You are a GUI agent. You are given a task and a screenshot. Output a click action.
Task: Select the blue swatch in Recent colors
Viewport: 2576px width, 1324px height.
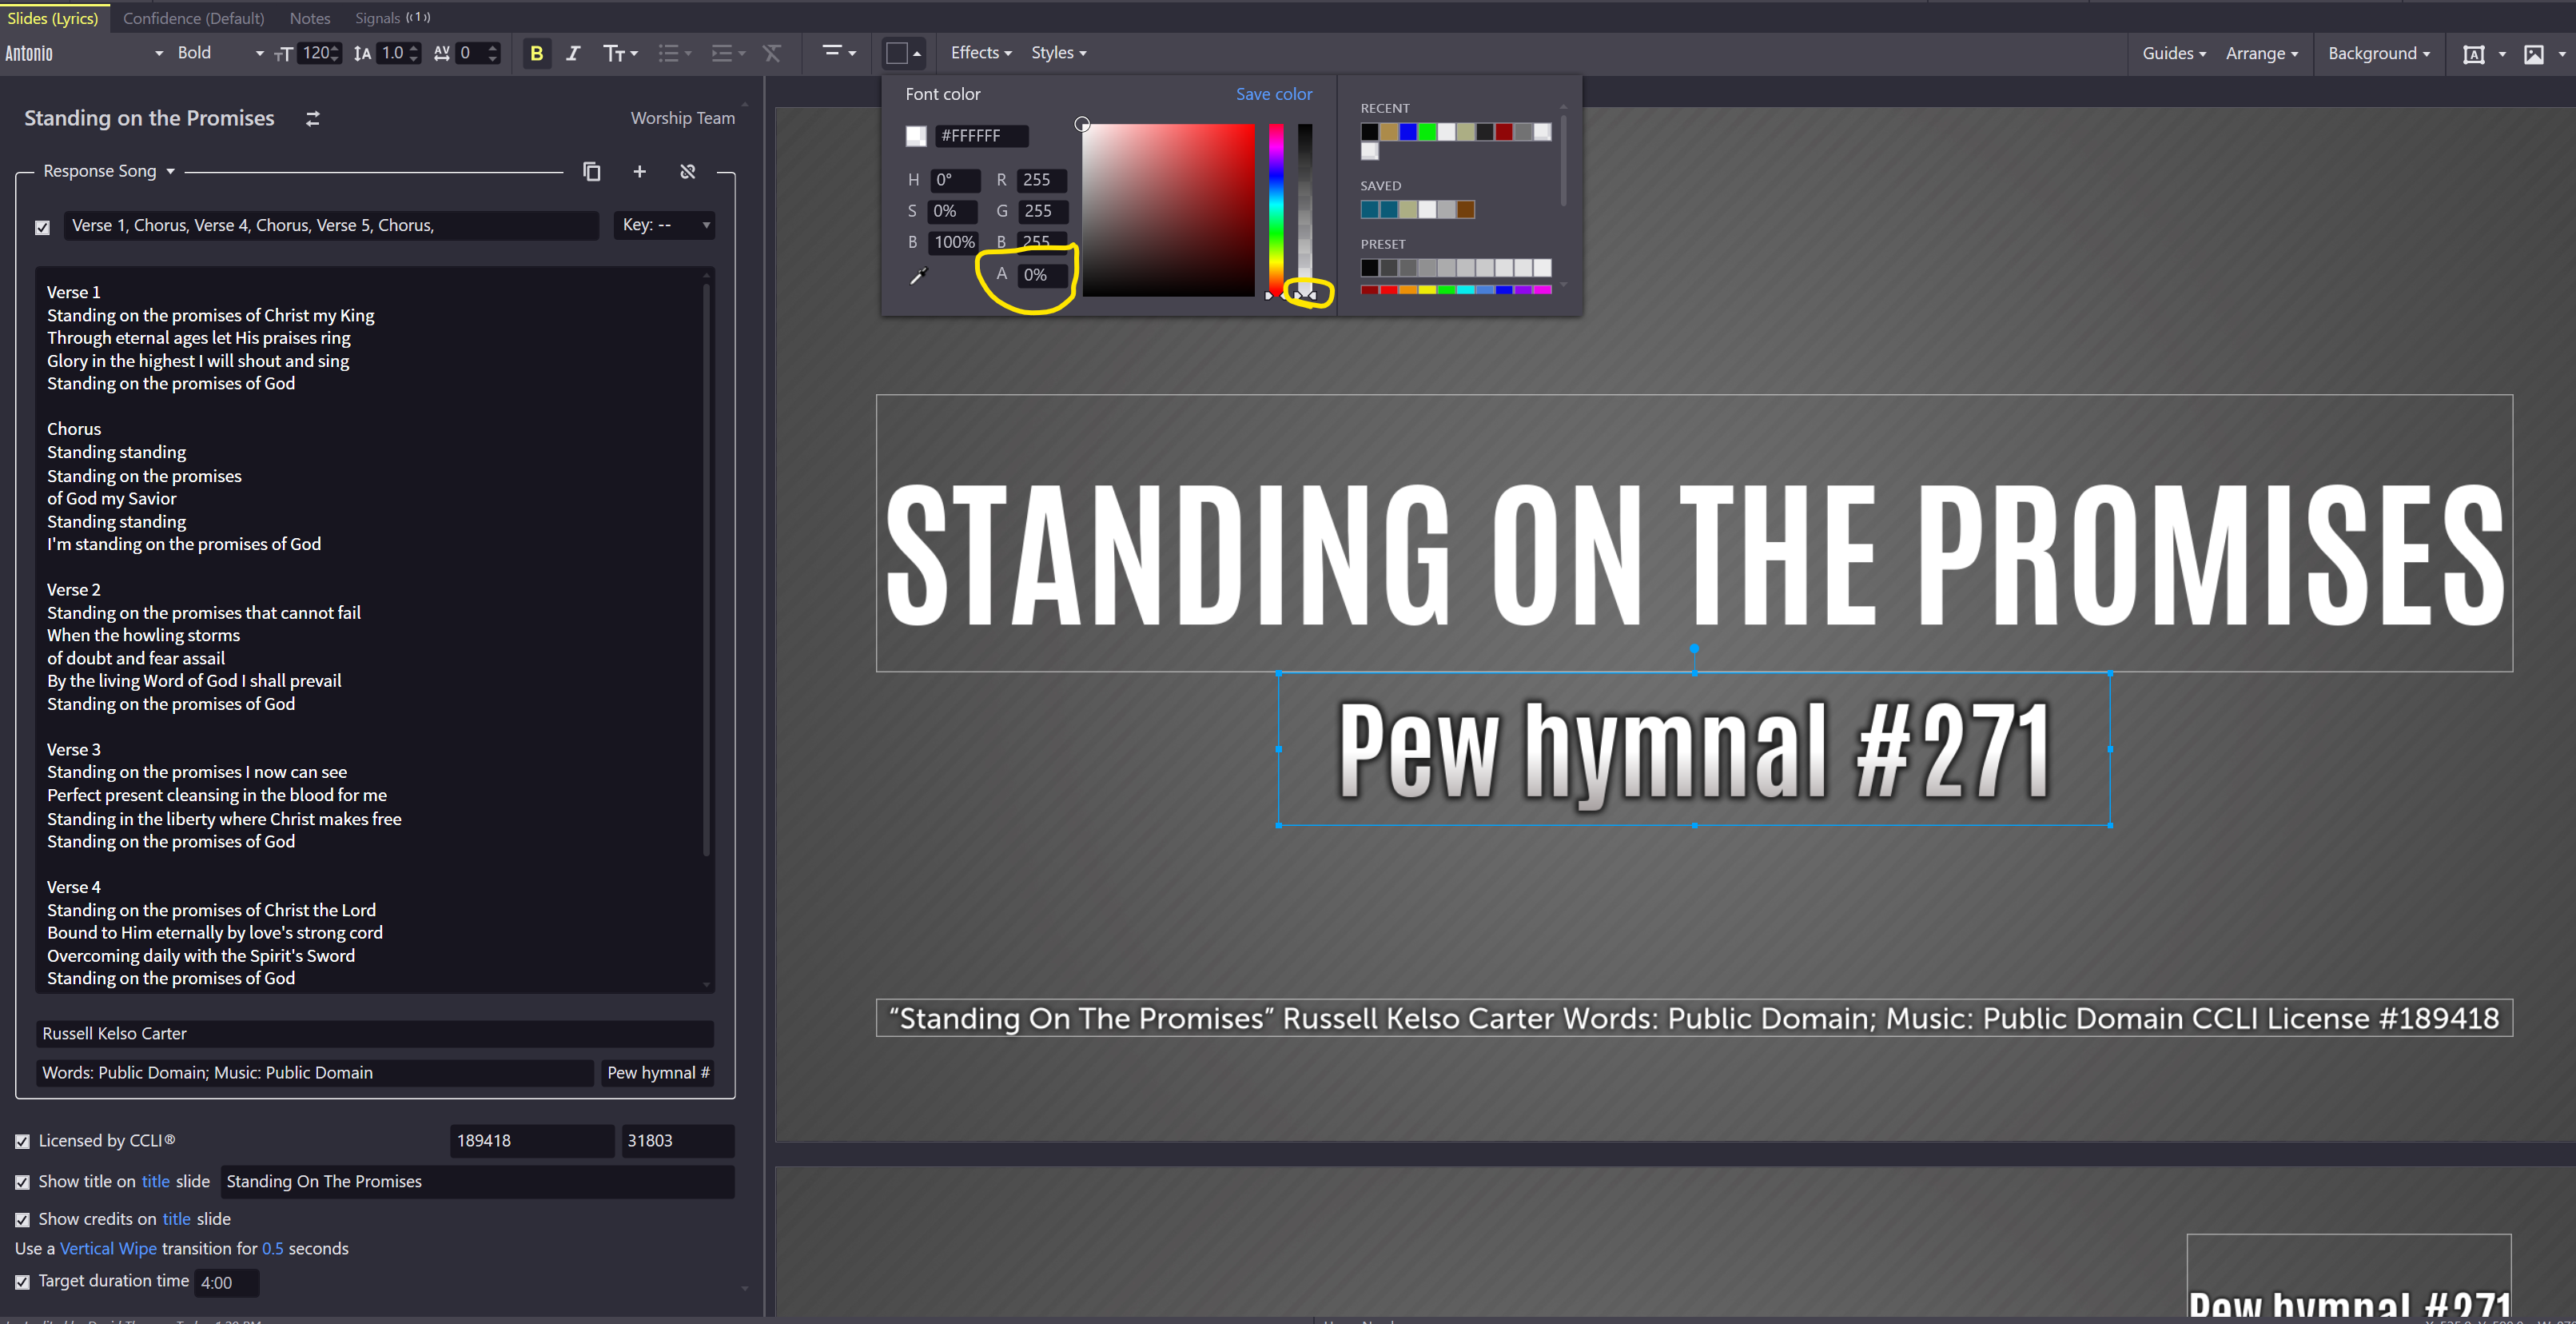[1408, 132]
